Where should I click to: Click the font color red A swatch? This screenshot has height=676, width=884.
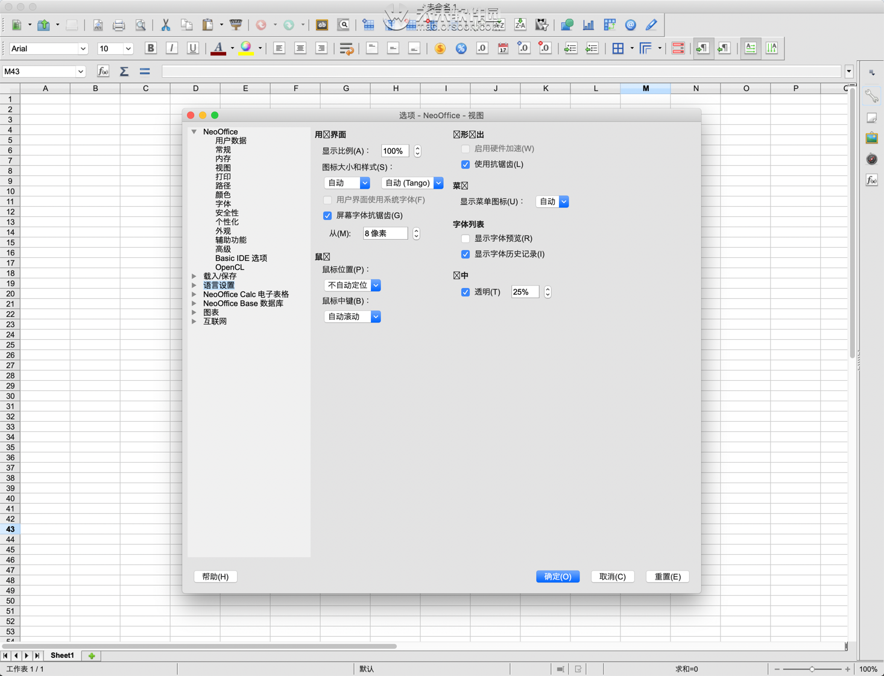(x=218, y=48)
